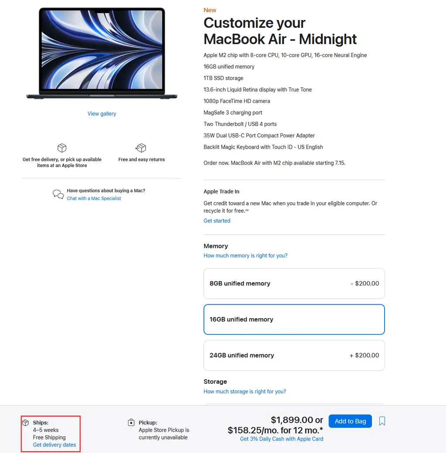Select 16GB unified memory option
The width and height of the screenshot is (446, 453).
point(294,319)
